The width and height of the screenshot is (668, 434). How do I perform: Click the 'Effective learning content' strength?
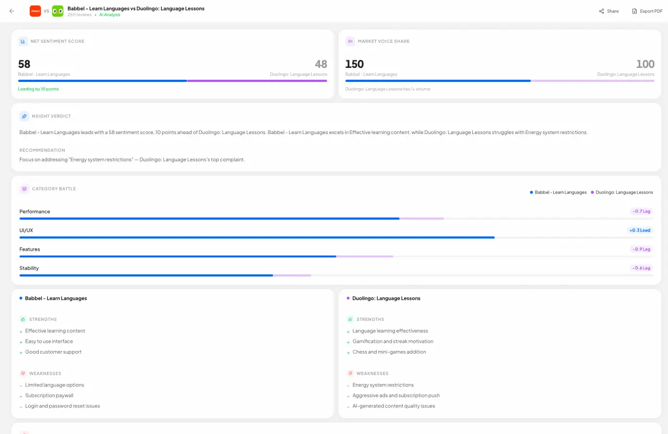point(55,331)
